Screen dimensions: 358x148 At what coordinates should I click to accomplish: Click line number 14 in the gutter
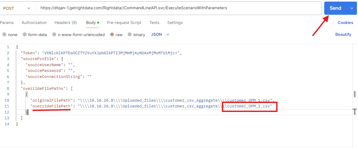pyautogui.click(x=7, y=124)
